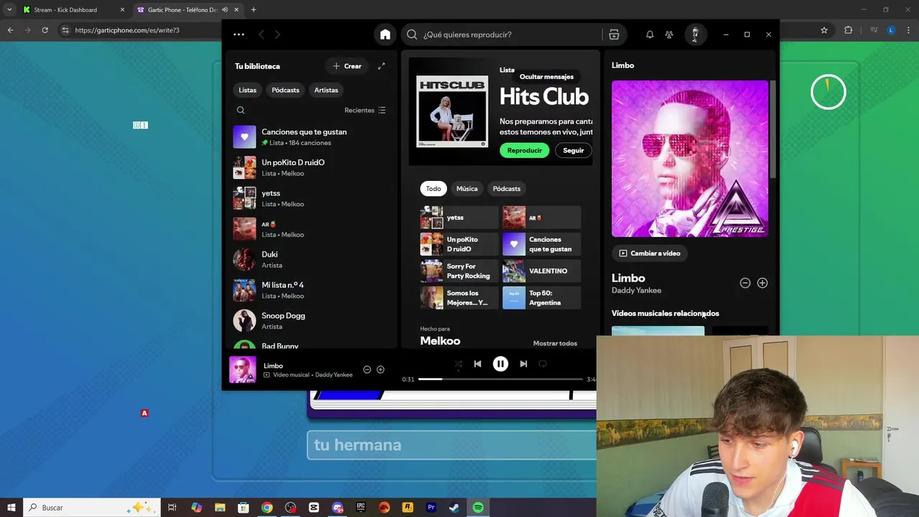Open Chrome extensions puzzle icon
The image size is (919, 517).
(849, 30)
